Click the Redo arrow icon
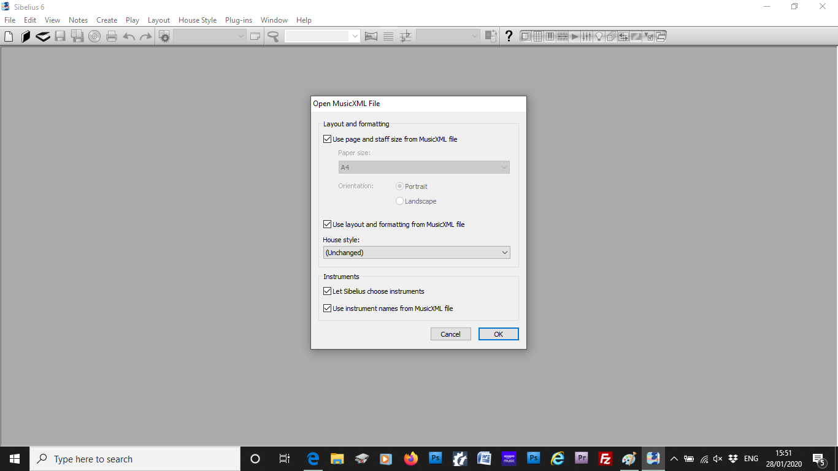Viewport: 838px width, 471px height. [145, 36]
